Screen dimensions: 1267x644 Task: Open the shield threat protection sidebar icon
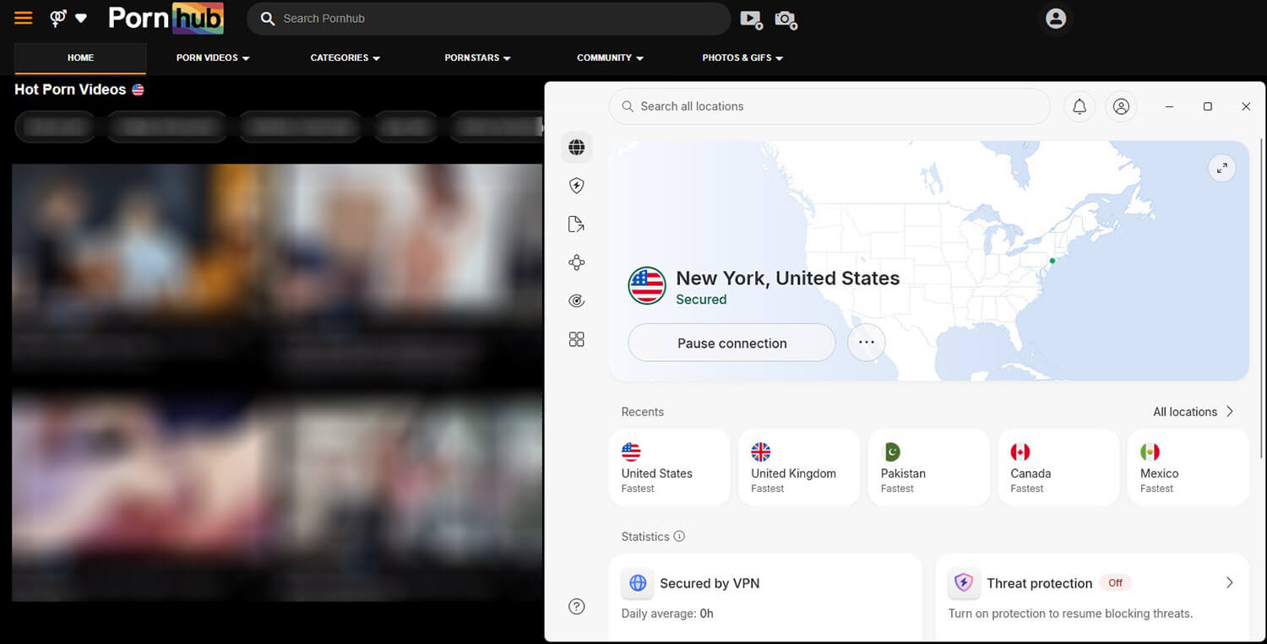[577, 186]
